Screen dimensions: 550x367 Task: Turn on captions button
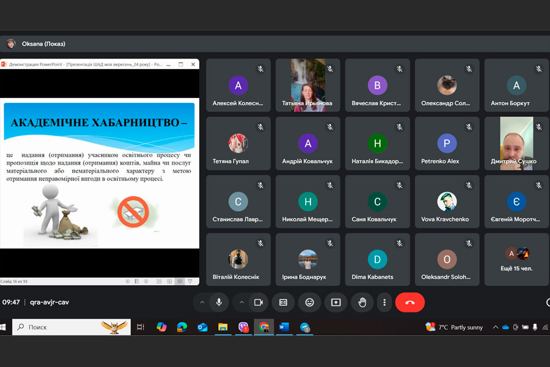pyautogui.click(x=283, y=302)
